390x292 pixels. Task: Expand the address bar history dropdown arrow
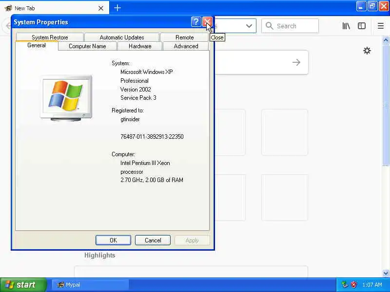point(249,26)
